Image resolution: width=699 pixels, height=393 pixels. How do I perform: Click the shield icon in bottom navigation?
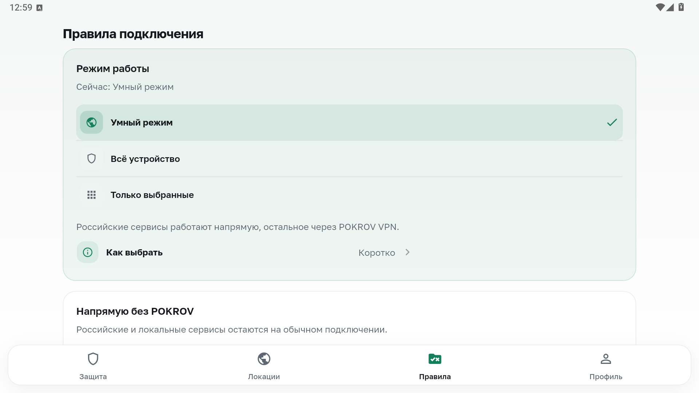(93, 359)
